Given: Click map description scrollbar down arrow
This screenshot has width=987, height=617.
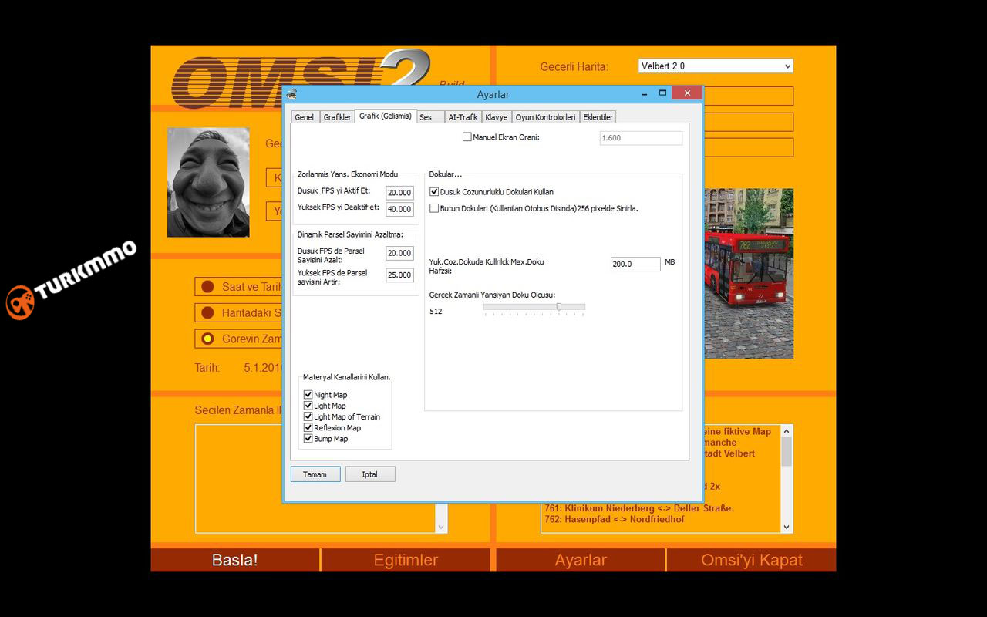Looking at the screenshot, I should pyautogui.click(x=787, y=527).
